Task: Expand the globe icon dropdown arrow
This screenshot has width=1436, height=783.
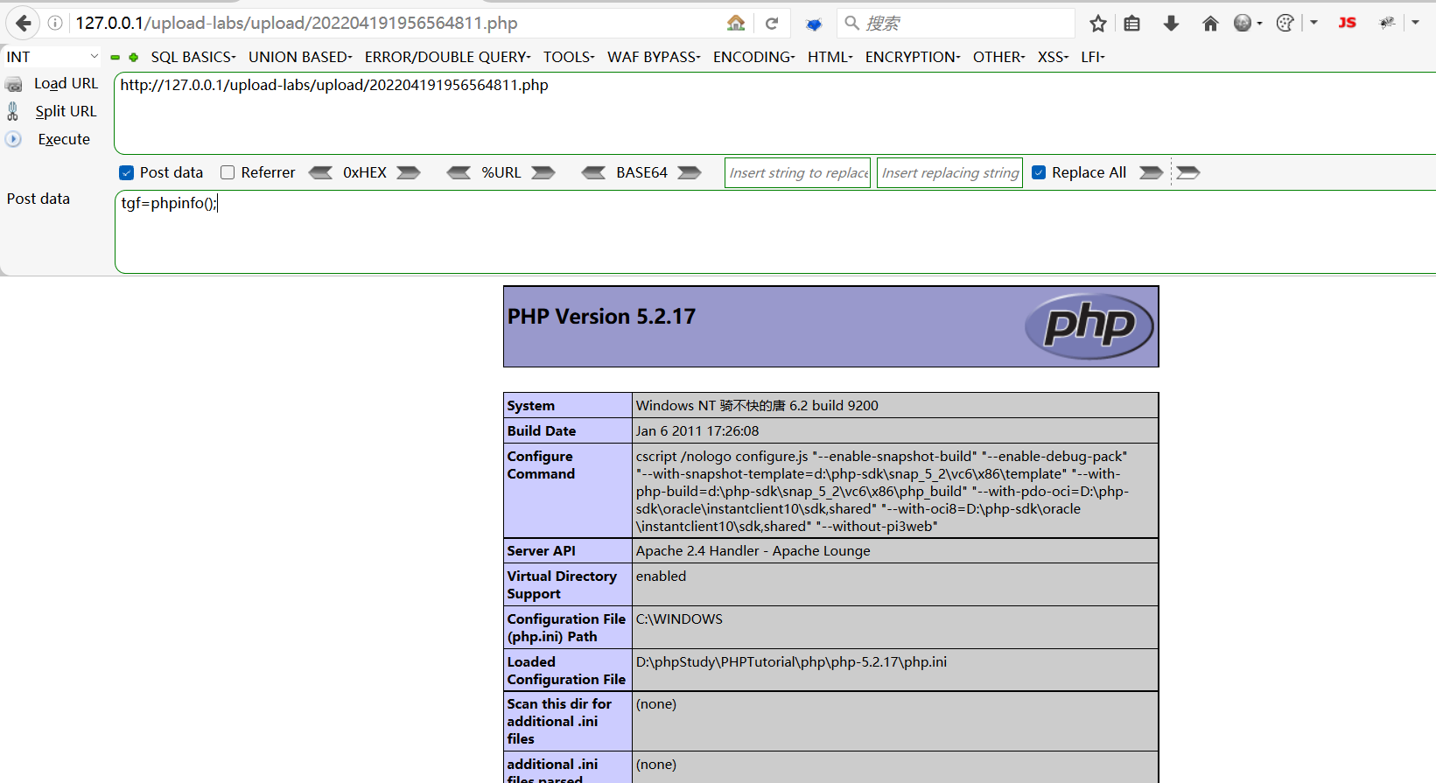Action: coord(1259,24)
